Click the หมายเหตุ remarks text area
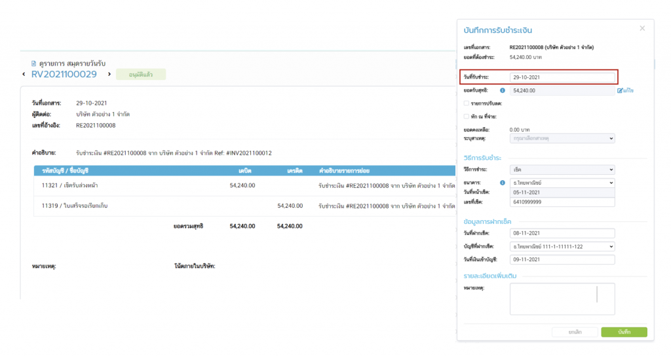Viewport: 671px width, 357px height. point(562,299)
